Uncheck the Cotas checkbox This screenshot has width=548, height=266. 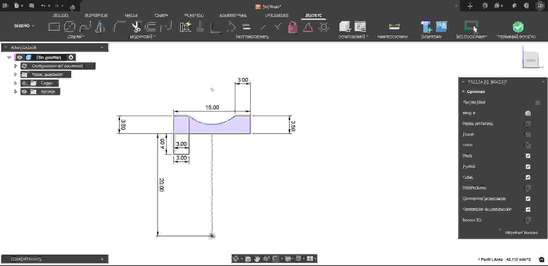[528, 177]
